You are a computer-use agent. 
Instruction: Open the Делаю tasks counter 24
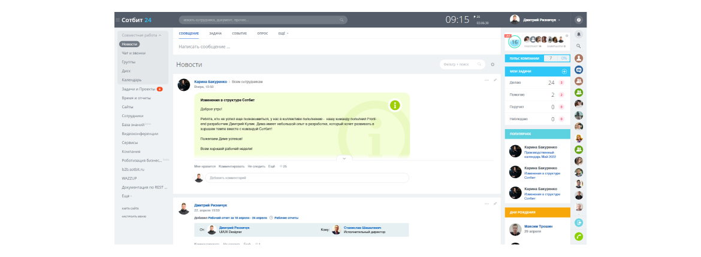[x=551, y=82]
